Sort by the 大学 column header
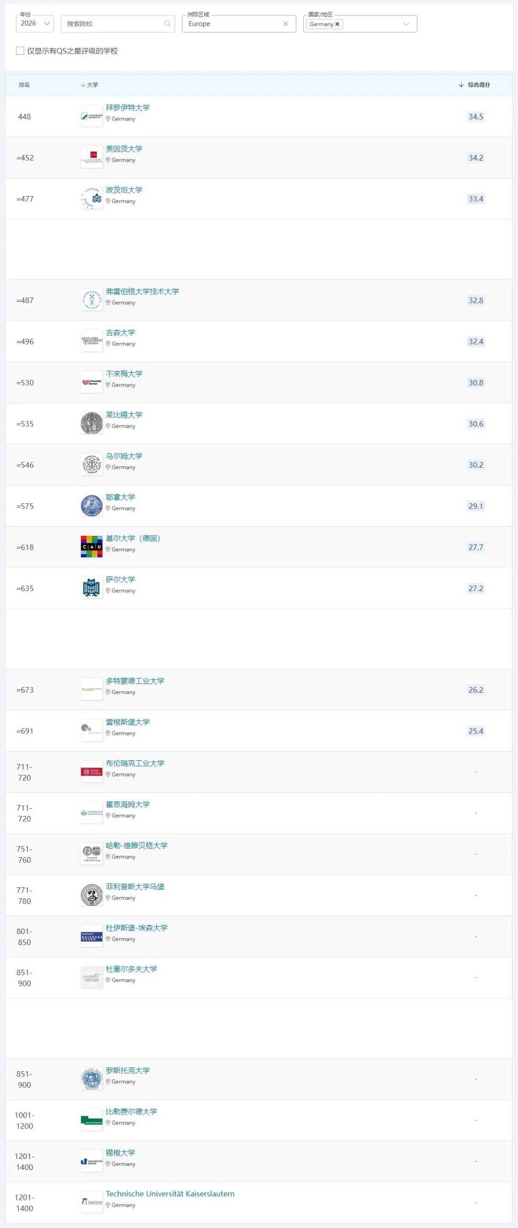Screen dimensions: 518x1228 pos(90,85)
